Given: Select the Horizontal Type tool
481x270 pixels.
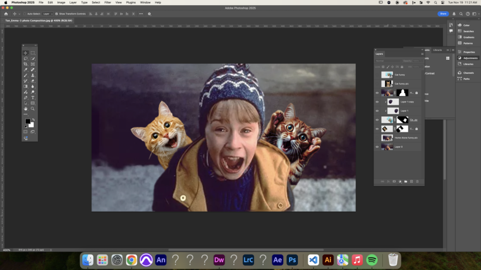Looking at the screenshot, I should pos(33,97).
